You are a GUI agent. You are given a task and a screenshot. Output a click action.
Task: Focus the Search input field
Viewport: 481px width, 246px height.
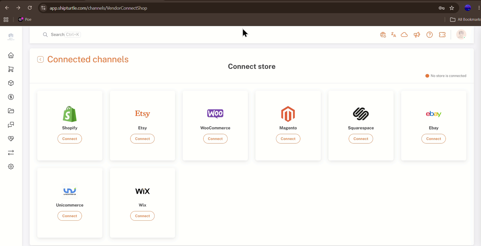[62, 34]
